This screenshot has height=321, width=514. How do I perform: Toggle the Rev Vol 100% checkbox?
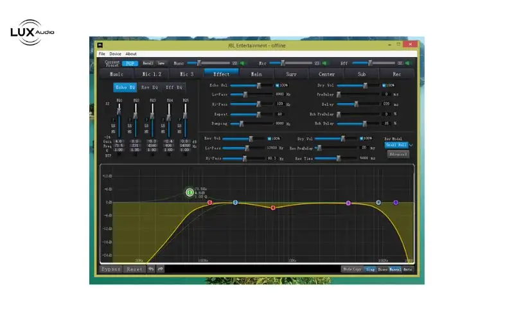268,138
